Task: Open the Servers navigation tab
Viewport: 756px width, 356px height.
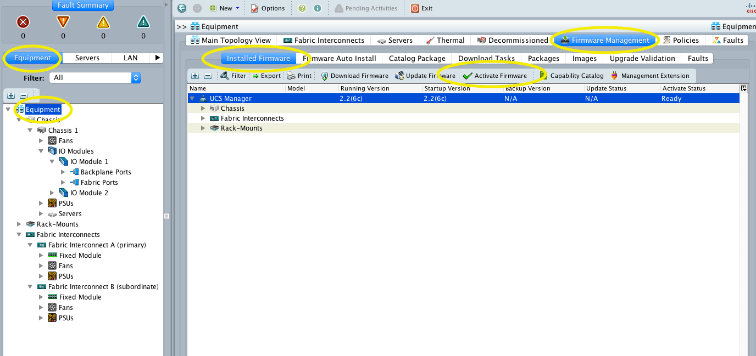Action: 87,58
